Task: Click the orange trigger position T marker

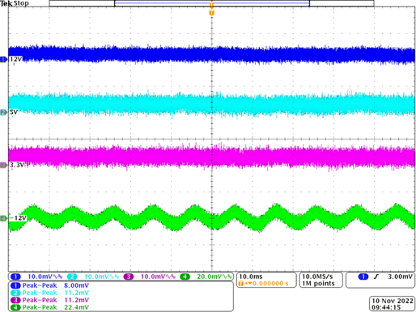Action: click(211, 13)
